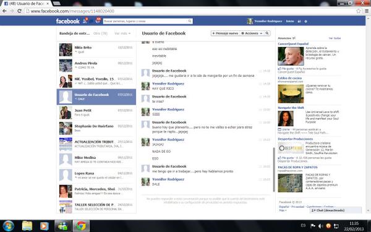Click Yennifer Rodriguez name above DALE message
Screen dimensions: 371x232
click(x=168, y=179)
